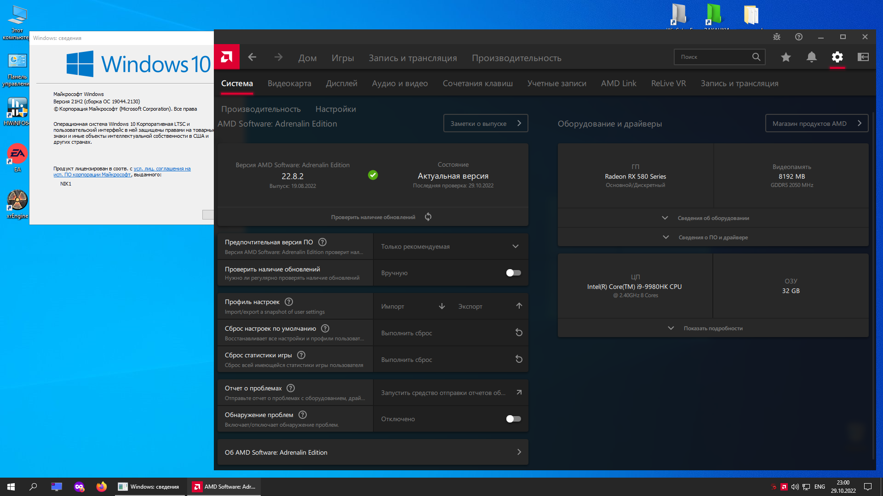Click the reset icon for default settings

(x=519, y=333)
